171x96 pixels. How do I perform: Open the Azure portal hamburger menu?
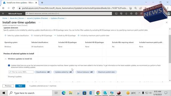coord(3,14)
